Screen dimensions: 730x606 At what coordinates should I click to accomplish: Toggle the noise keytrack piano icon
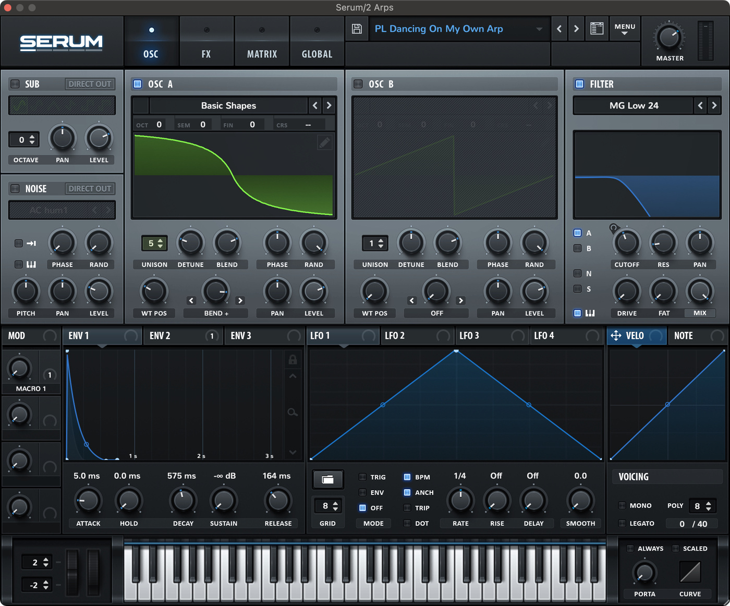tap(31, 264)
